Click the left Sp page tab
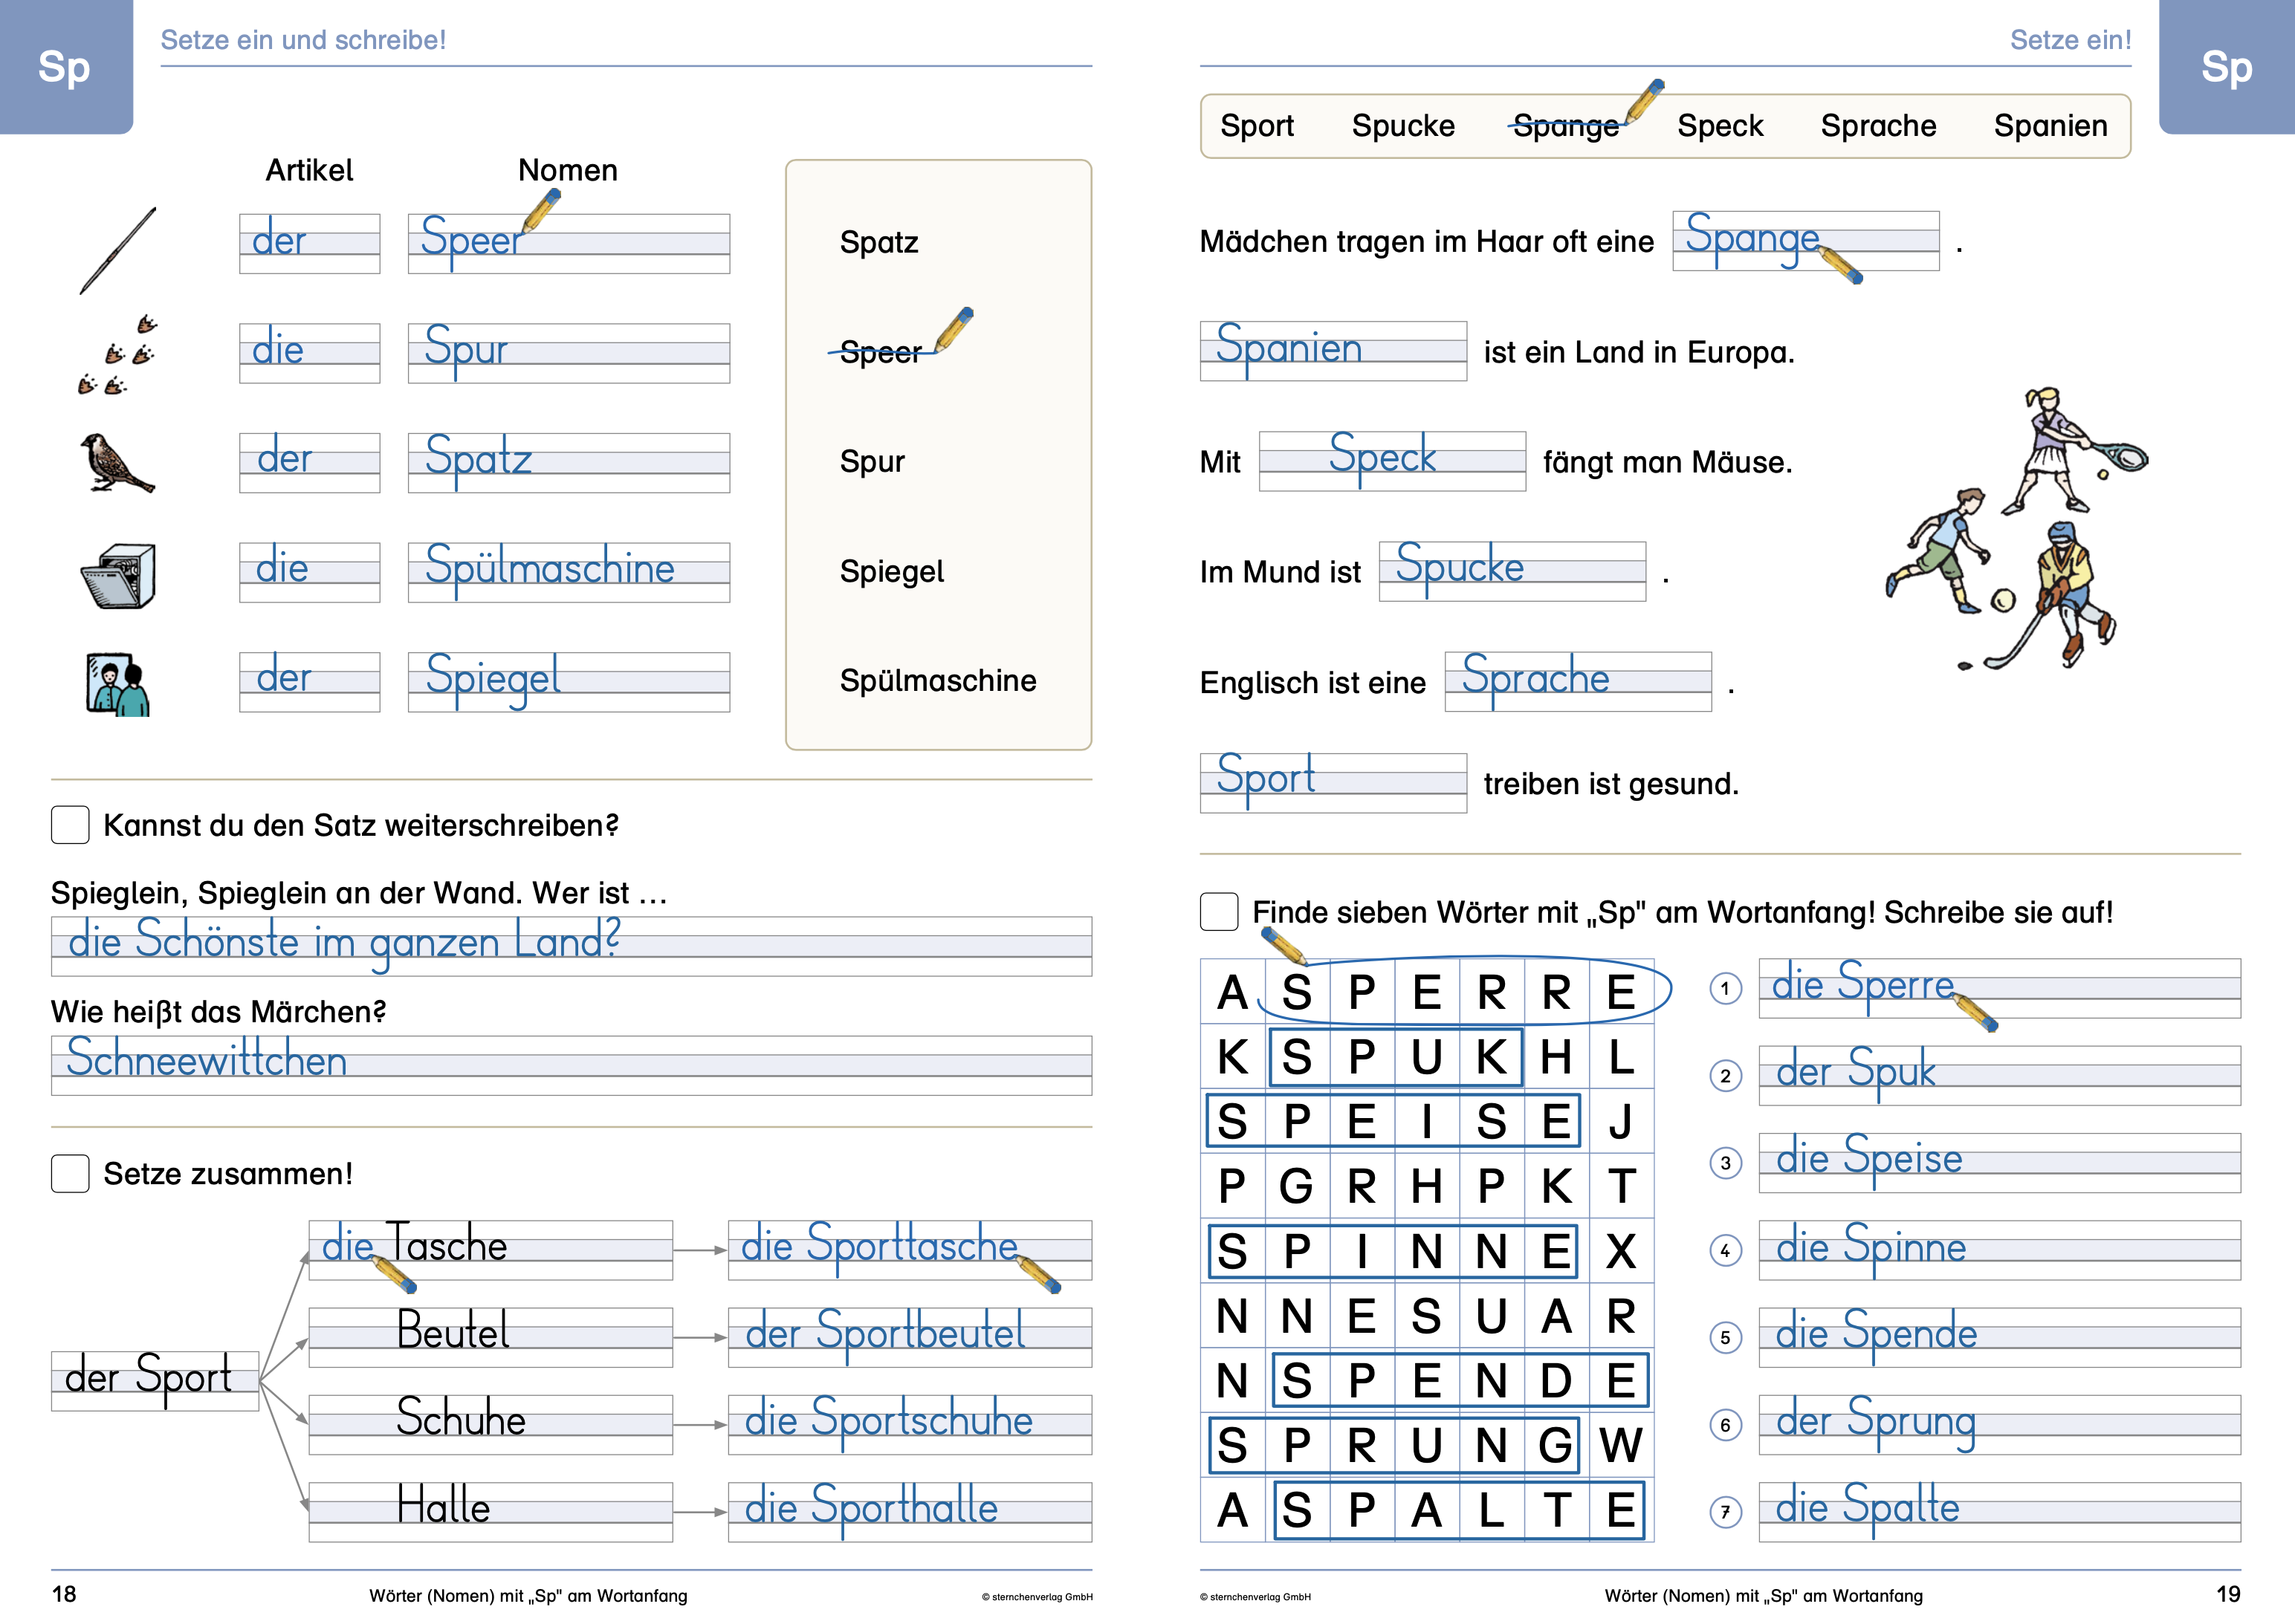This screenshot has width=2295, height=1624. point(65,66)
